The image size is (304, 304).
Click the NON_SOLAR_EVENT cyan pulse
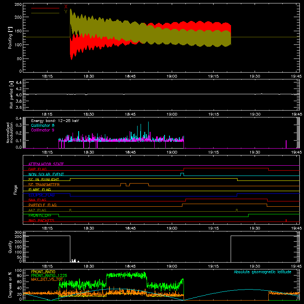pos(182,174)
